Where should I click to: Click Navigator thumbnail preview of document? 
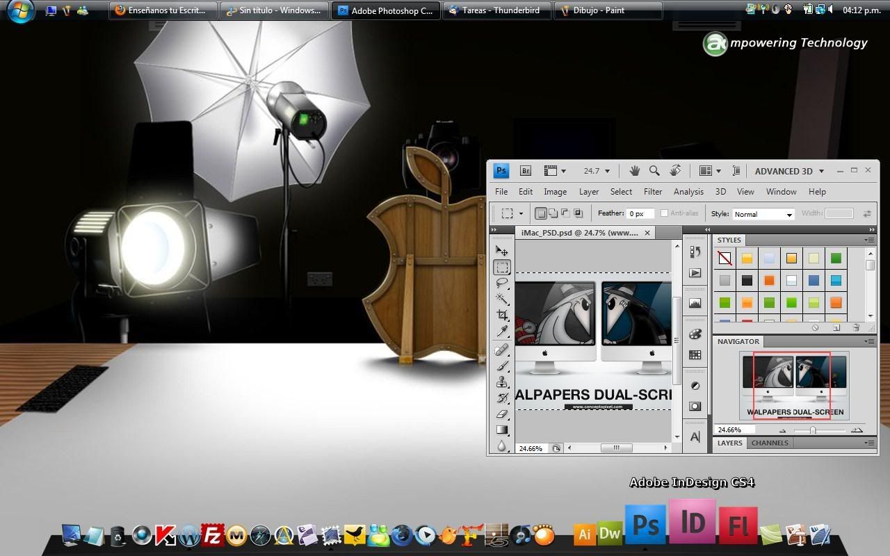pyautogui.click(x=794, y=385)
